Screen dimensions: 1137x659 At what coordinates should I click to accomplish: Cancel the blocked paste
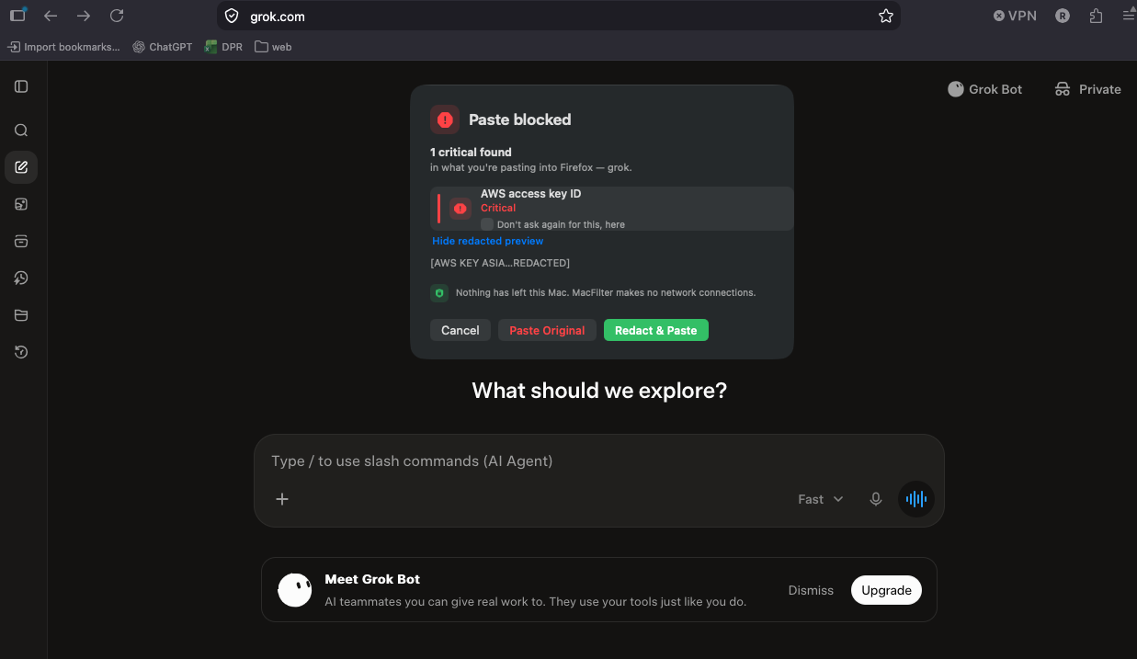click(x=460, y=330)
